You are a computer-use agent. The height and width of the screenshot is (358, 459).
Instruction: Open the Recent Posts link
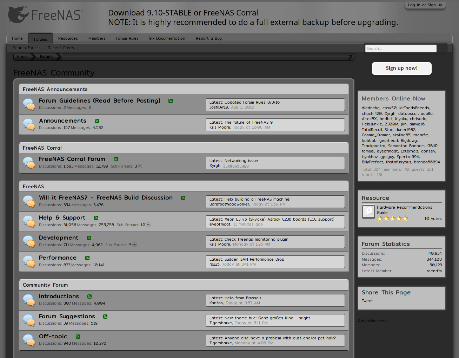pyautogui.click(x=61, y=48)
